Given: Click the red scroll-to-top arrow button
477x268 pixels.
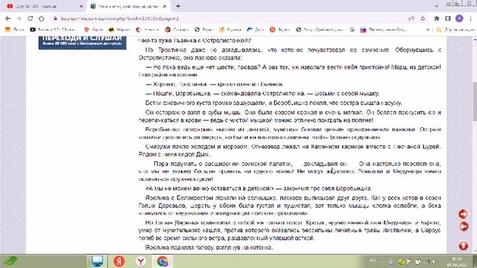Looking at the screenshot, I should [464, 245].
